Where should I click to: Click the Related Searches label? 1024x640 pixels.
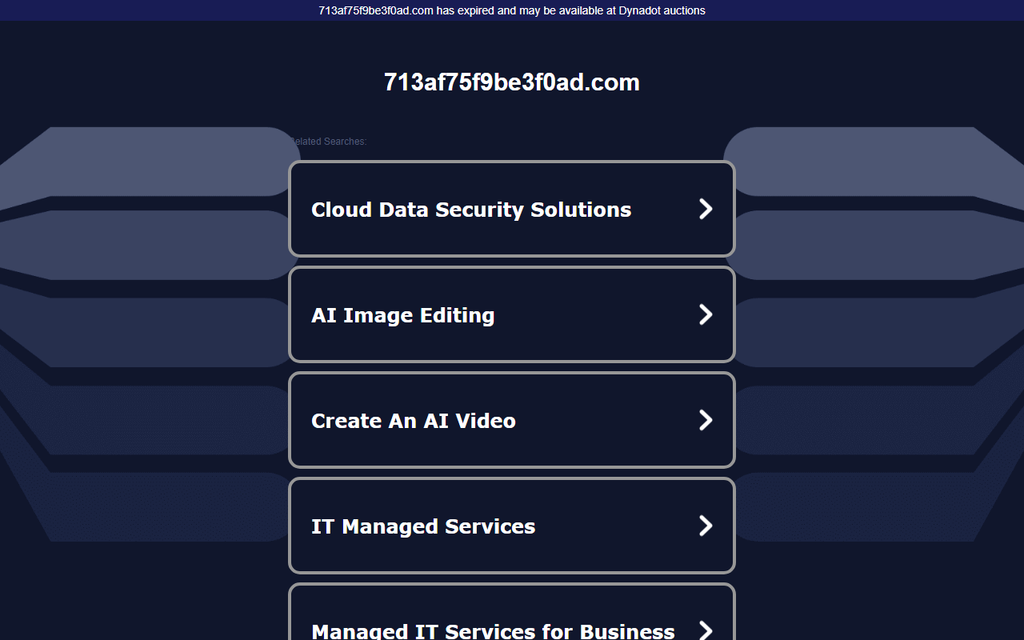(x=328, y=142)
